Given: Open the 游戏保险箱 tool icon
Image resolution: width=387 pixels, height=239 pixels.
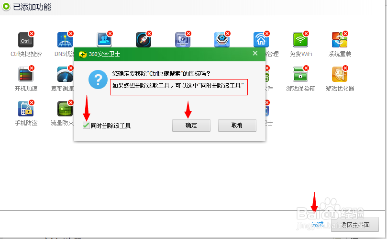Looking at the screenshot, I should [x=300, y=74].
